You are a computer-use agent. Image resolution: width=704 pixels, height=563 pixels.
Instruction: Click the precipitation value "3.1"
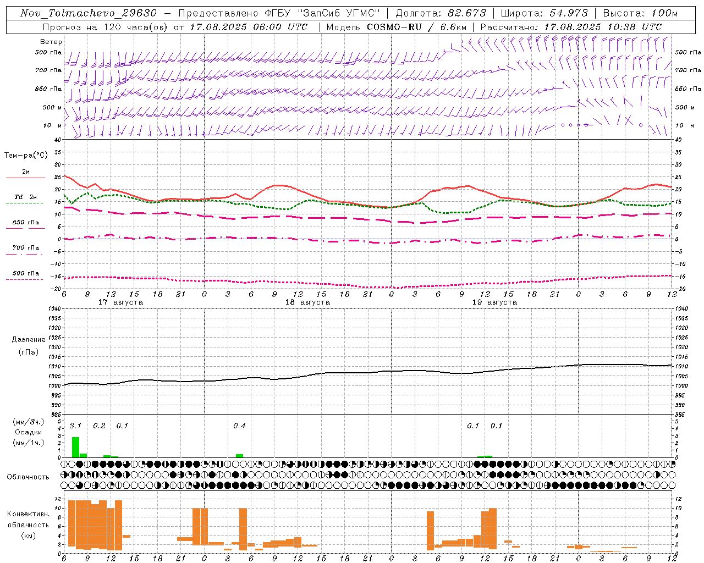click(x=75, y=426)
